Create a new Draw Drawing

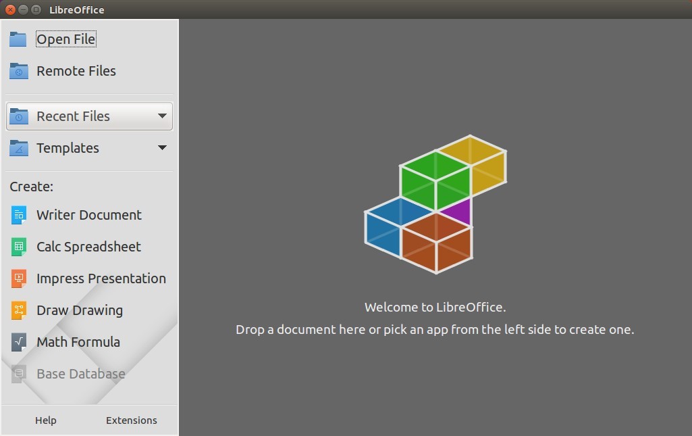(x=80, y=310)
